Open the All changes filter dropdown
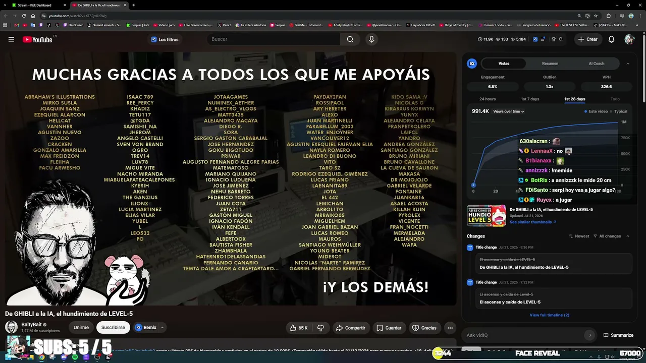 click(607, 236)
